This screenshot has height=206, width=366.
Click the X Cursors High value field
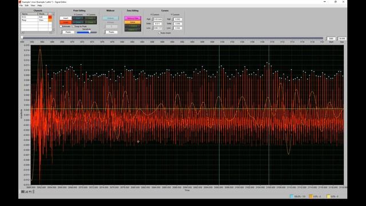158,19
